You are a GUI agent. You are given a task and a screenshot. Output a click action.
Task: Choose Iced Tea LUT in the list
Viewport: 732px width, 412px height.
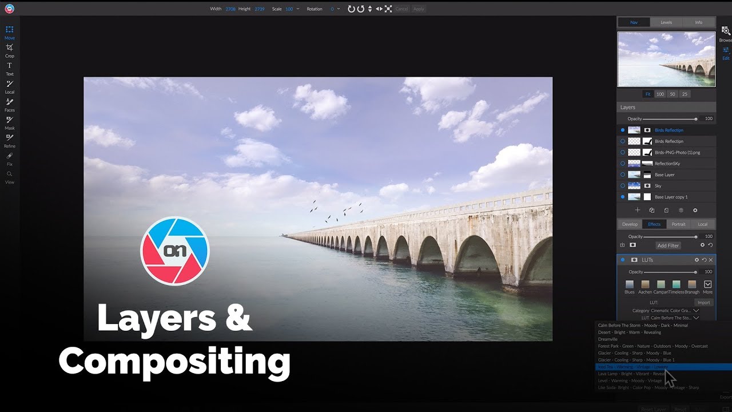(x=663, y=367)
